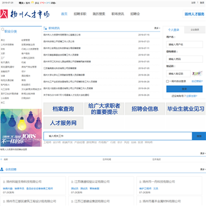Focus the 输入相关工作 search box

coord(118,136)
